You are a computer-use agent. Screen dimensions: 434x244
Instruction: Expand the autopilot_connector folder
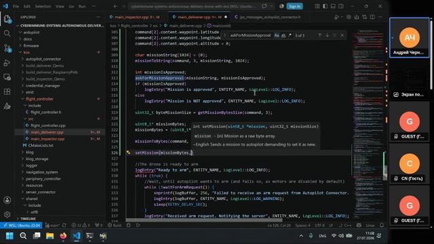[x=43, y=59]
